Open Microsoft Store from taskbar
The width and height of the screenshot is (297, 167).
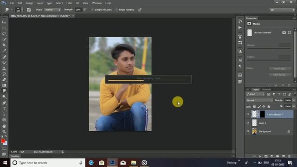coord(102,163)
